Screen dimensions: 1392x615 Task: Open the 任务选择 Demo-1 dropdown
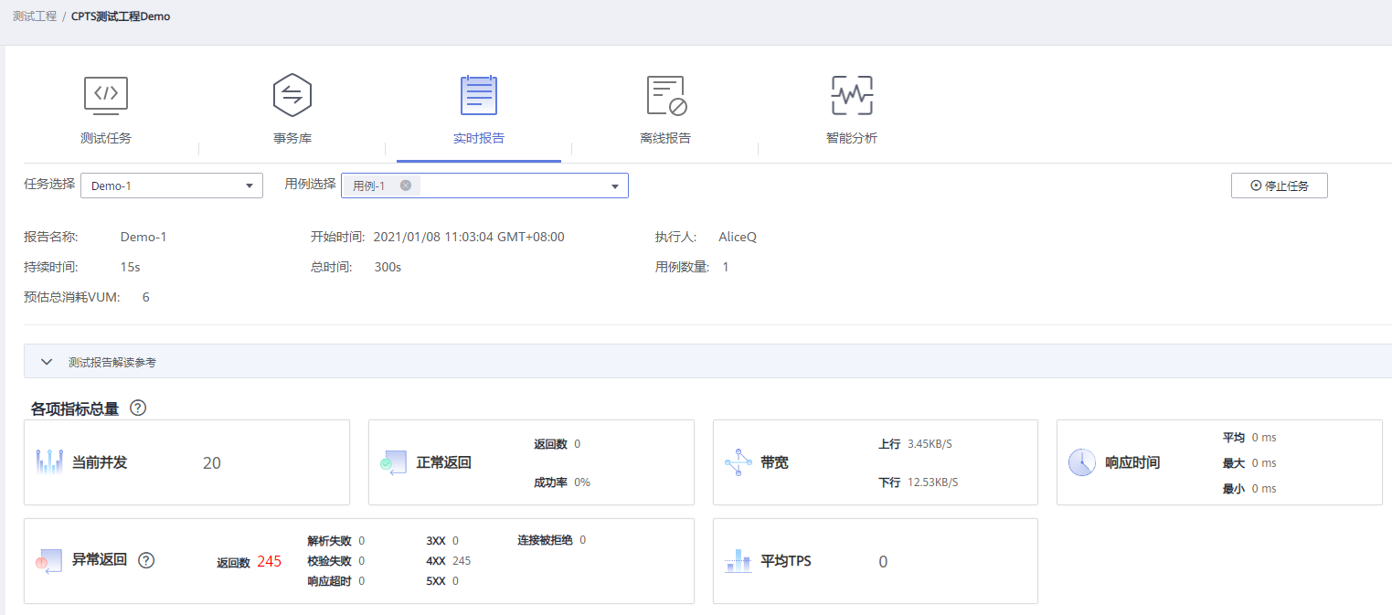(172, 186)
